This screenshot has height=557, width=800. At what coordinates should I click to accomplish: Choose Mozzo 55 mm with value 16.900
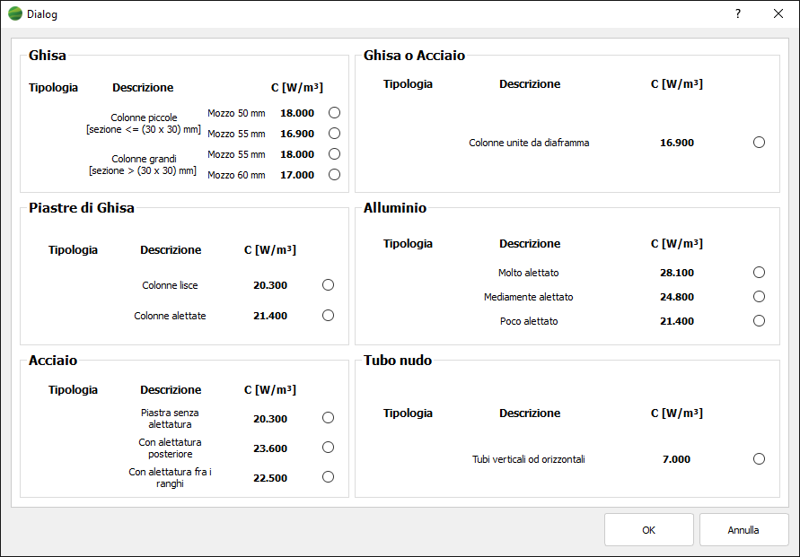[334, 134]
